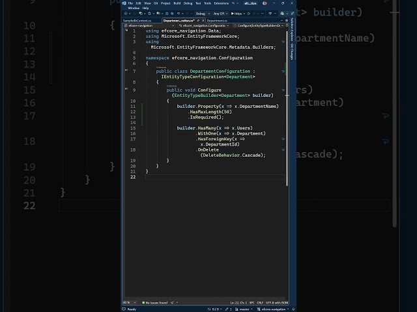Click the HasMaxLength(50) text on line 12
The height and width of the screenshot is (312, 417).
click(211, 112)
